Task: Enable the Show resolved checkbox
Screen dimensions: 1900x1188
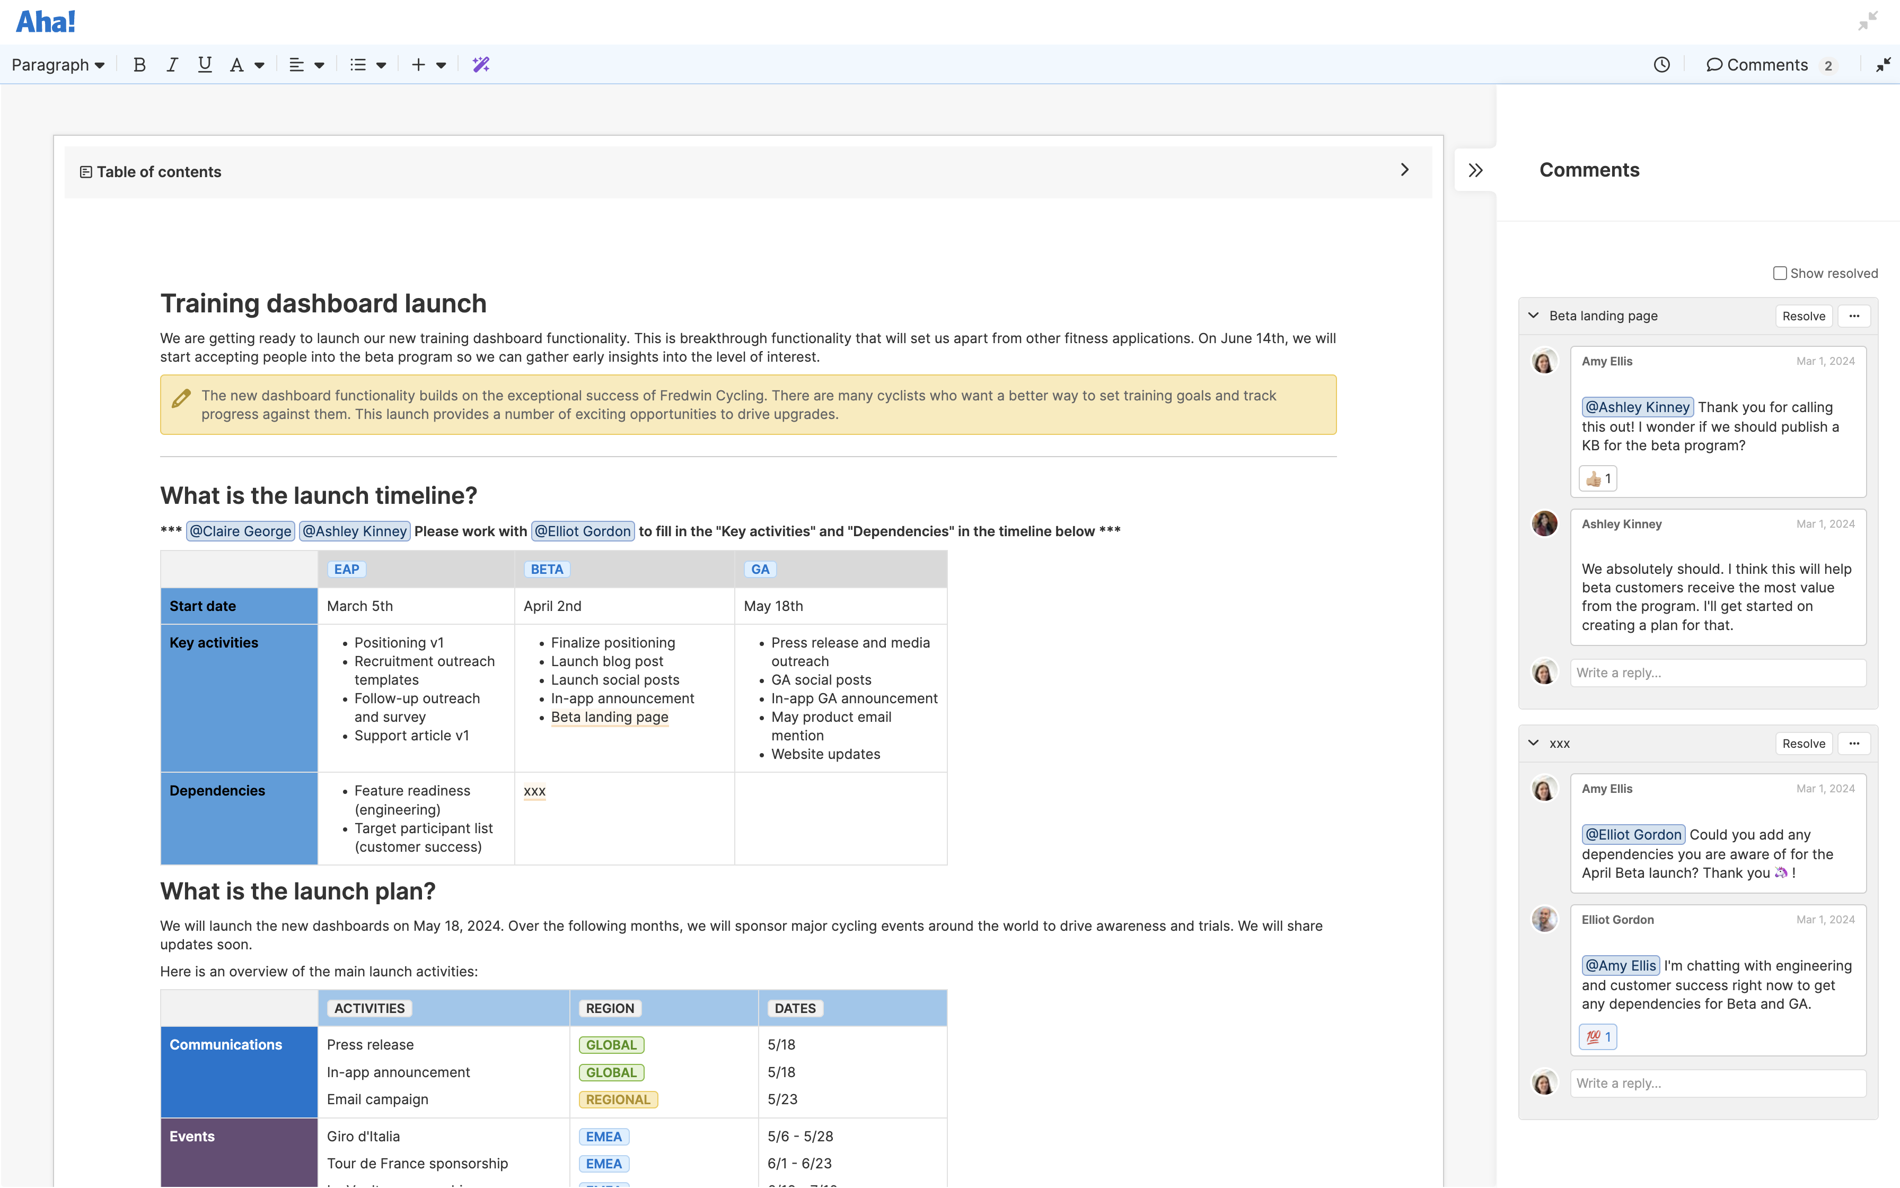Action: tap(1780, 273)
